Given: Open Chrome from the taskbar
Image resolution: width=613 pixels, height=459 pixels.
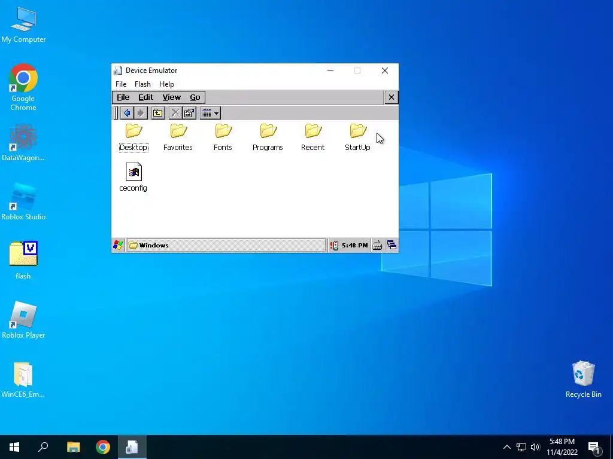Looking at the screenshot, I should pos(103,447).
